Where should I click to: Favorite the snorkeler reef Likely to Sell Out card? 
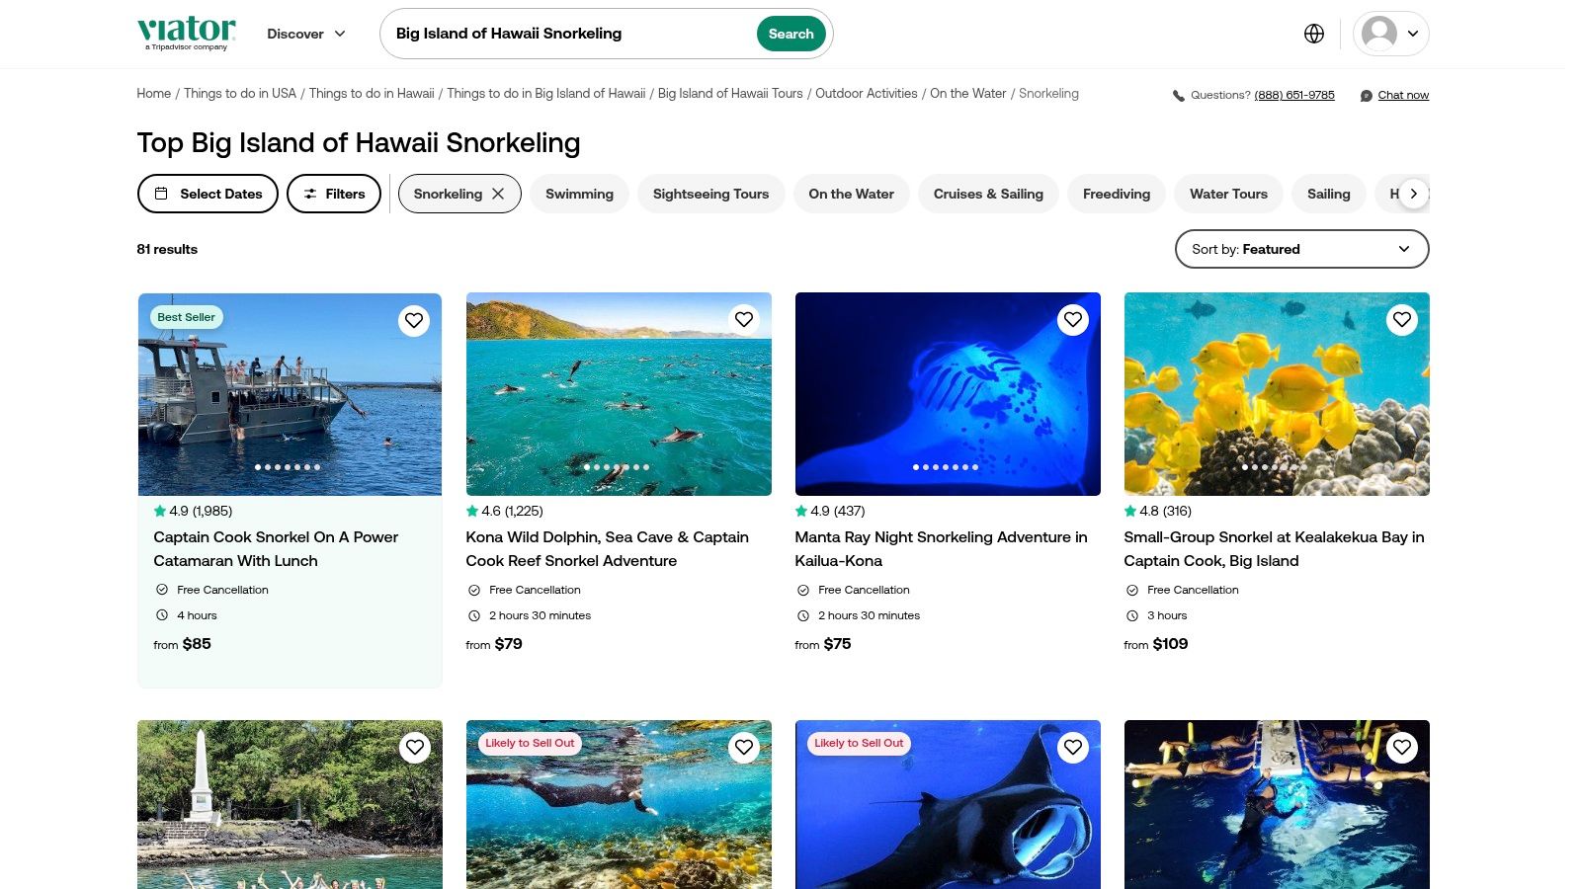coord(744,748)
